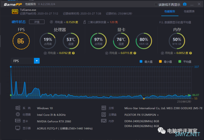Click the motherboard icon

tap(104, 108)
